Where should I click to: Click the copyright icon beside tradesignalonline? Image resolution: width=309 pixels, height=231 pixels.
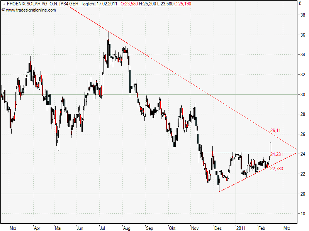pos(3,10)
